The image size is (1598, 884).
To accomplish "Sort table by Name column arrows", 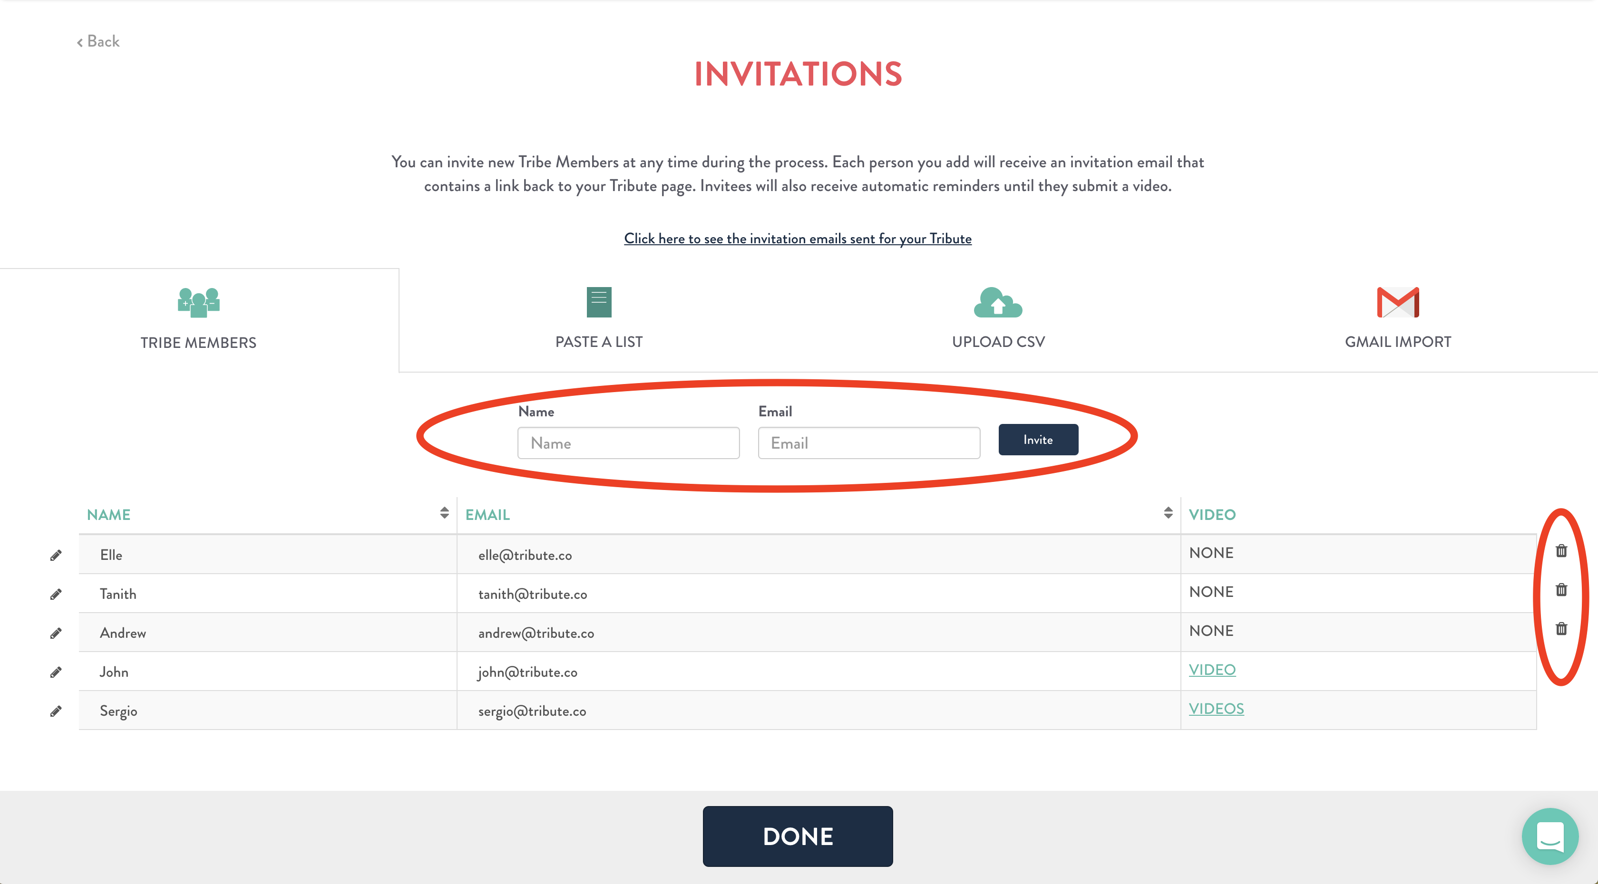I will point(444,513).
